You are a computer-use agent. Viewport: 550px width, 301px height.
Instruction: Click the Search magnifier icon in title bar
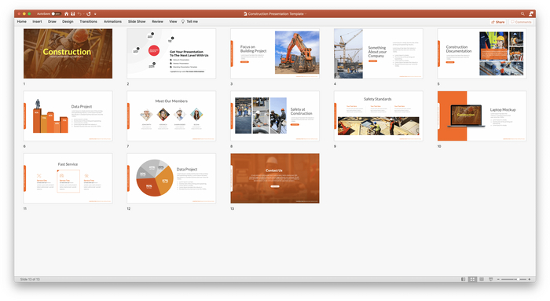click(x=522, y=13)
